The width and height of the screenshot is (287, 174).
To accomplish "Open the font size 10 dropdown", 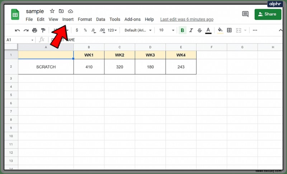I will click(x=166, y=30).
